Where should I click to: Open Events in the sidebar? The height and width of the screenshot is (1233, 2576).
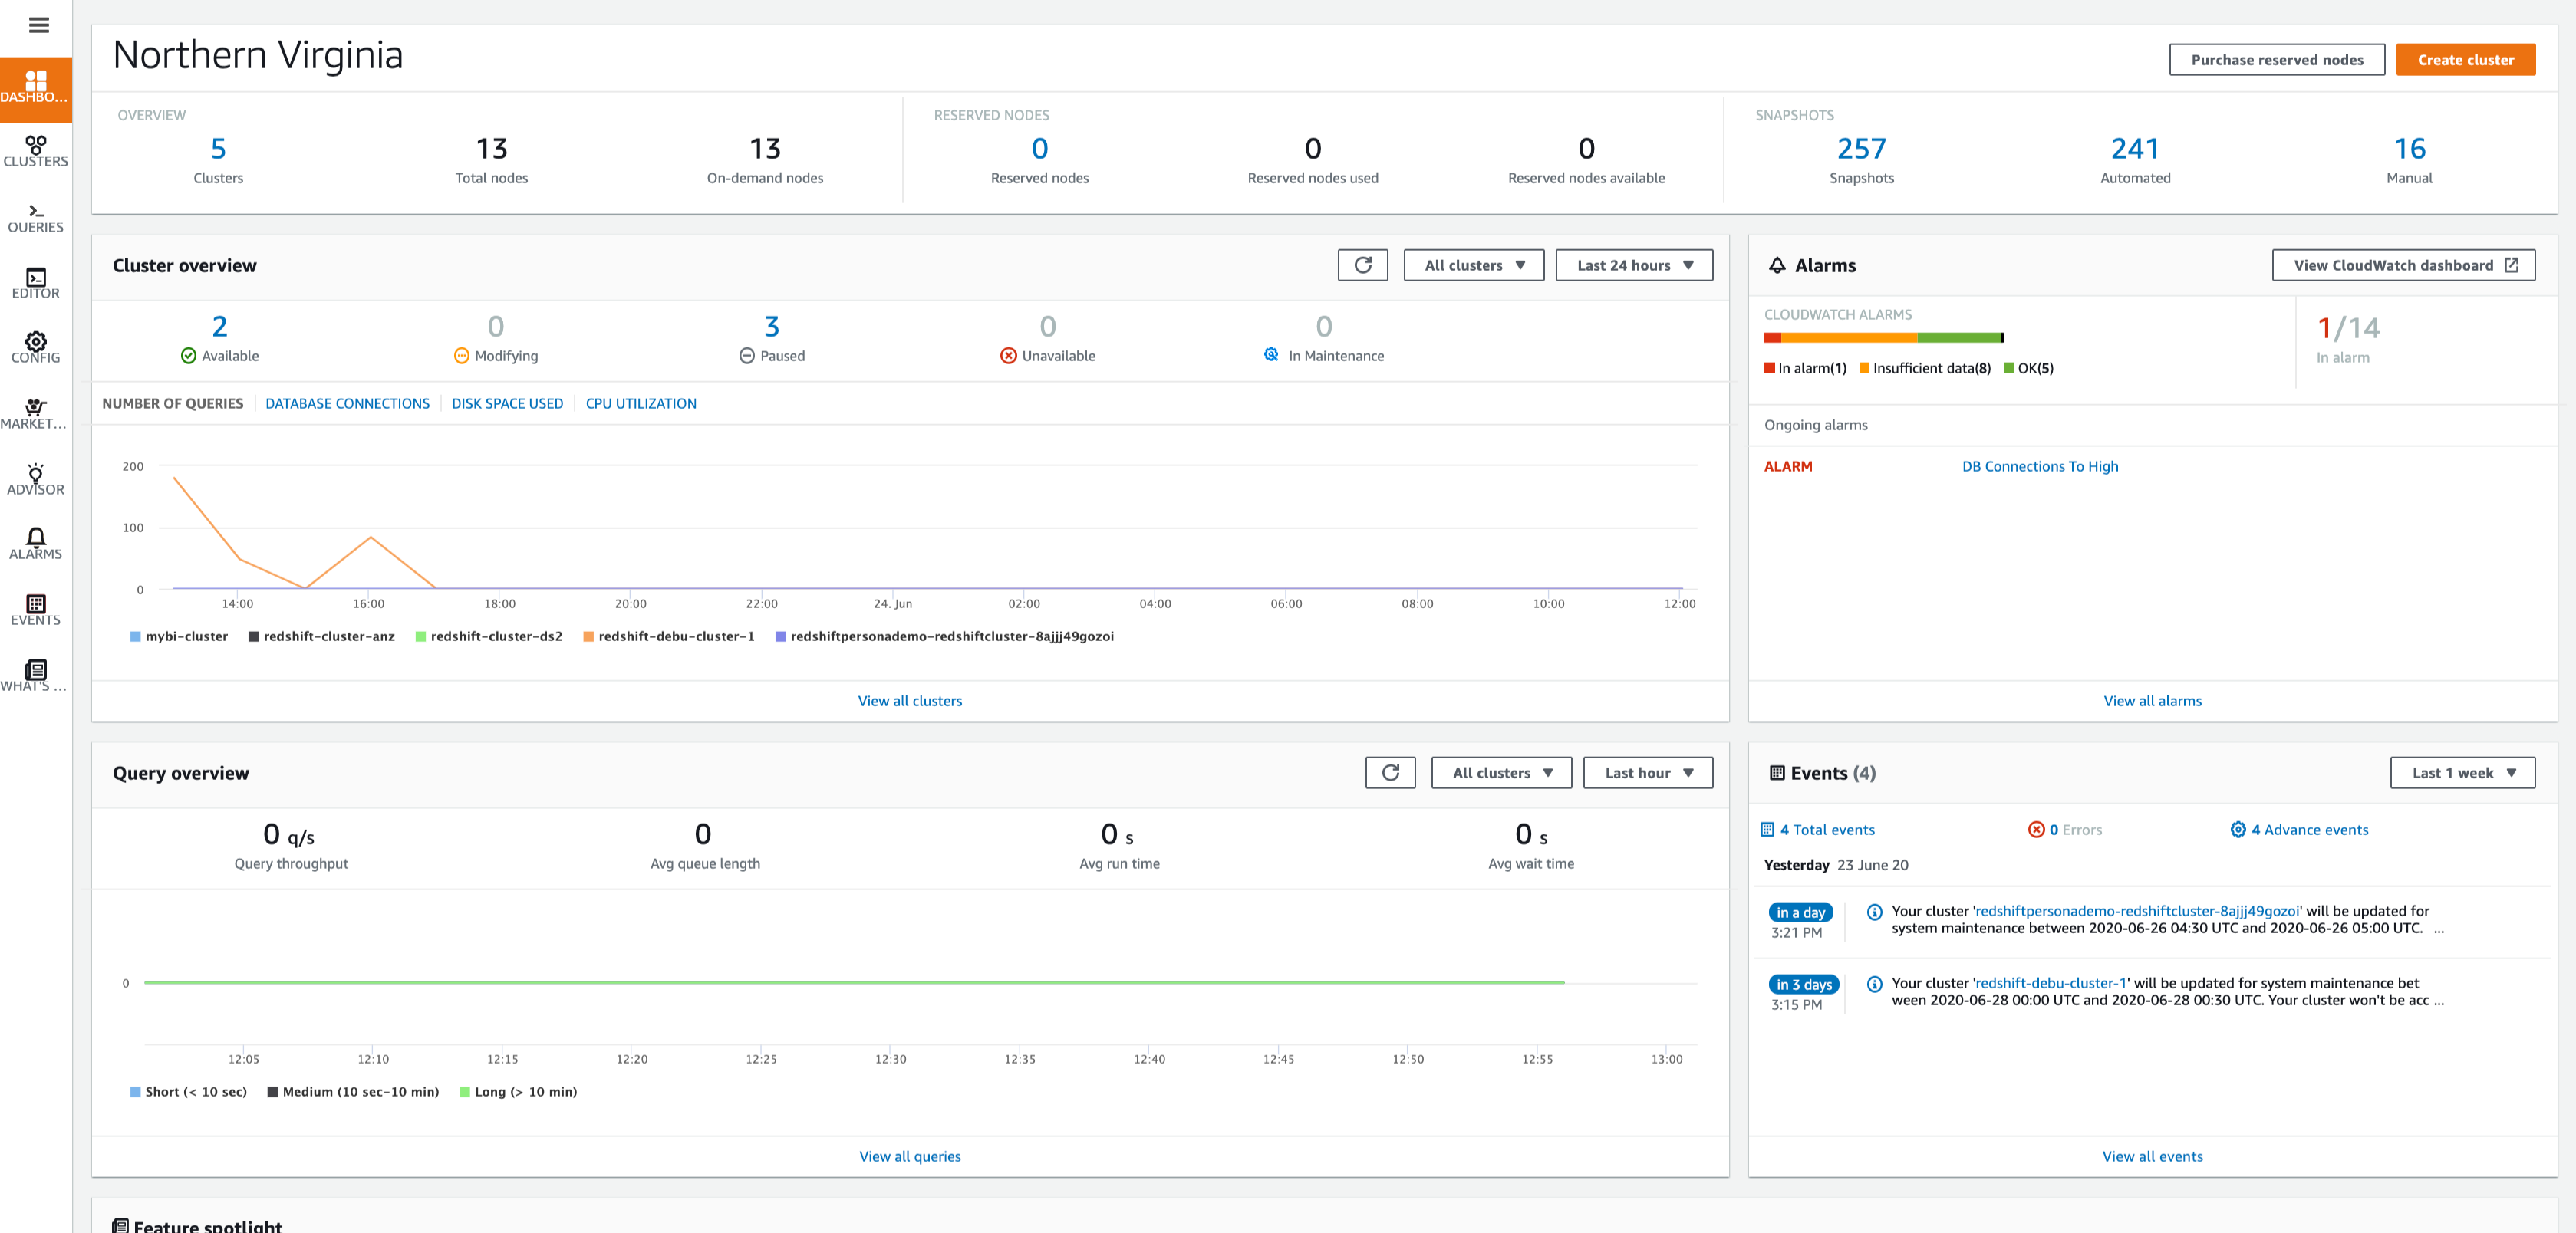pyautogui.click(x=36, y=610)
